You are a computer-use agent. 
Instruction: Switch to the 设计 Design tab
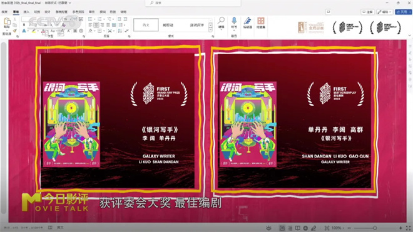coord(48,12)
